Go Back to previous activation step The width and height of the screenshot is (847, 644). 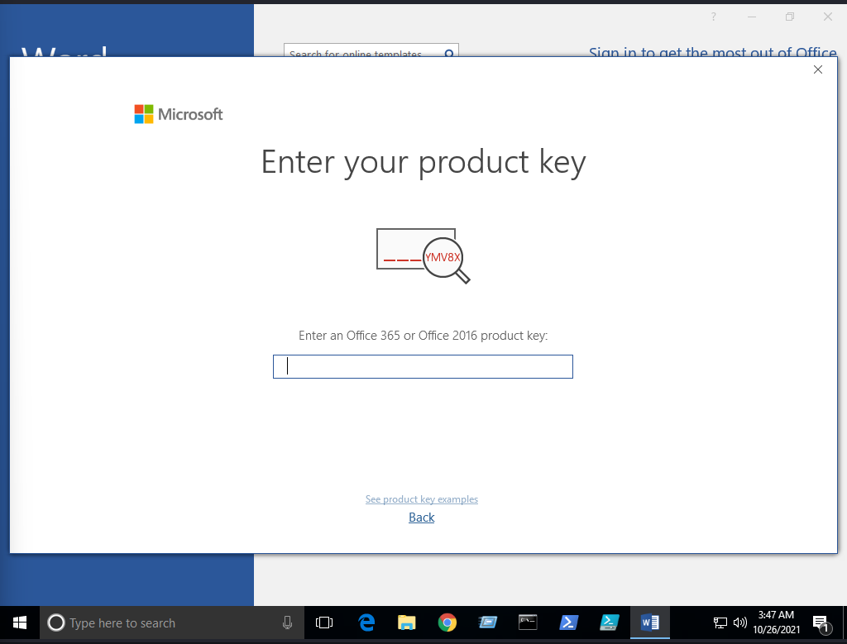(421, 518)
